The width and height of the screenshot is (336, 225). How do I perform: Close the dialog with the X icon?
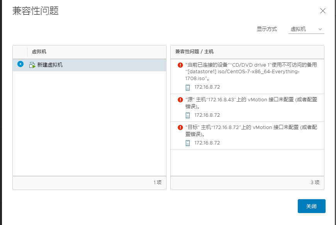click(323, 11)
